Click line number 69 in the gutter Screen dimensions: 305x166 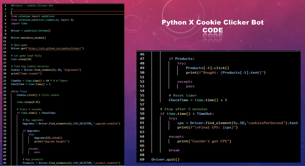pyautogui.click(x=143, y=159)
